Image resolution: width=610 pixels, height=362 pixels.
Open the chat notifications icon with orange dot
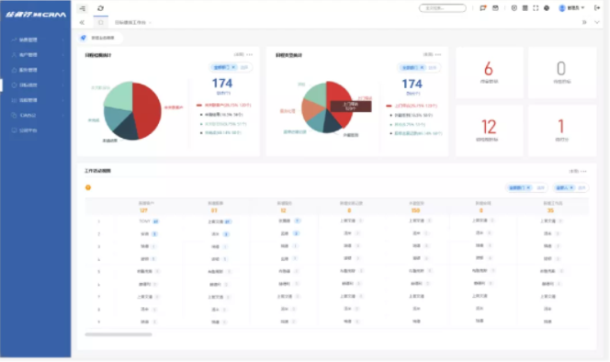[483, 7]
